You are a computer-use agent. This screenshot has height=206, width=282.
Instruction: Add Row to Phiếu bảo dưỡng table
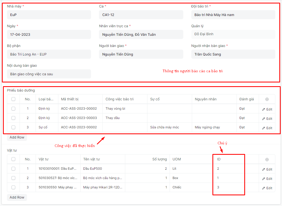[x=17, y=137]
